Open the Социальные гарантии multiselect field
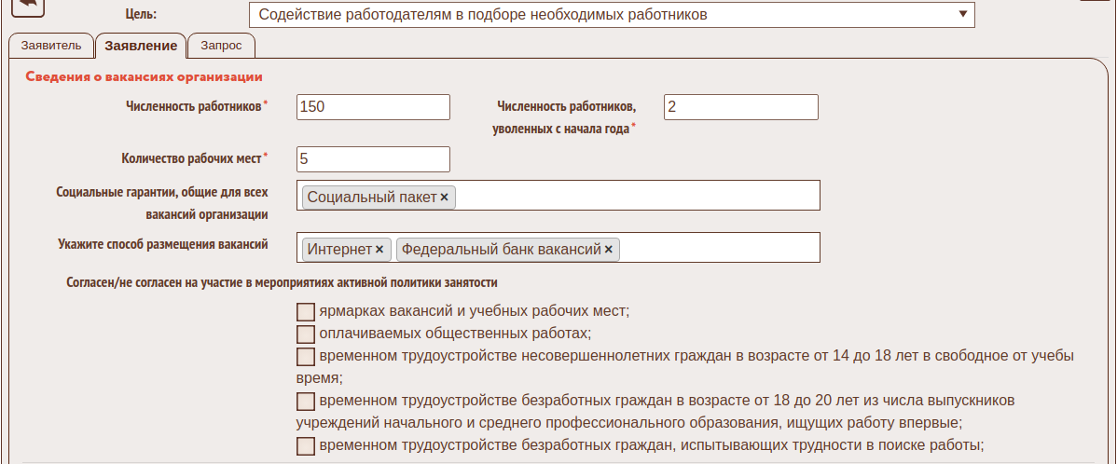This screenshot has height=464, width=1117. pos(634,197)
